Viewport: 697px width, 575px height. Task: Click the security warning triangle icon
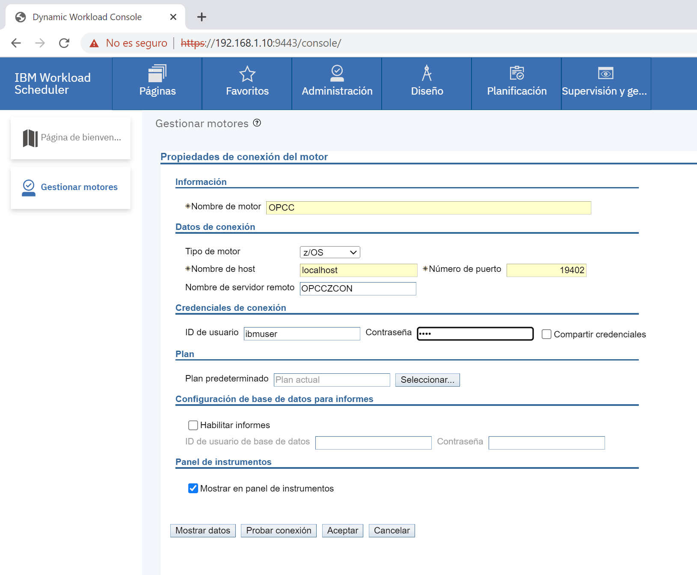(x=94, y=43)
